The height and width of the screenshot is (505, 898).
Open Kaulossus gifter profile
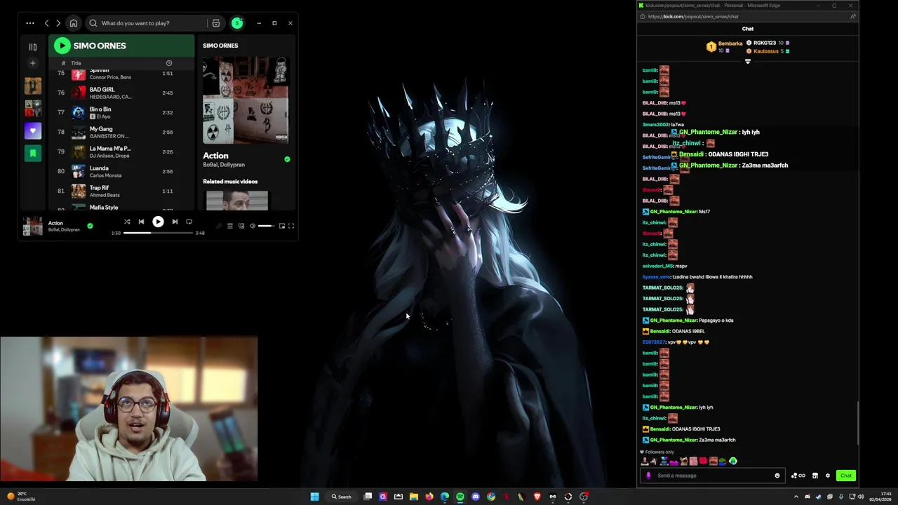pos(766,51)
